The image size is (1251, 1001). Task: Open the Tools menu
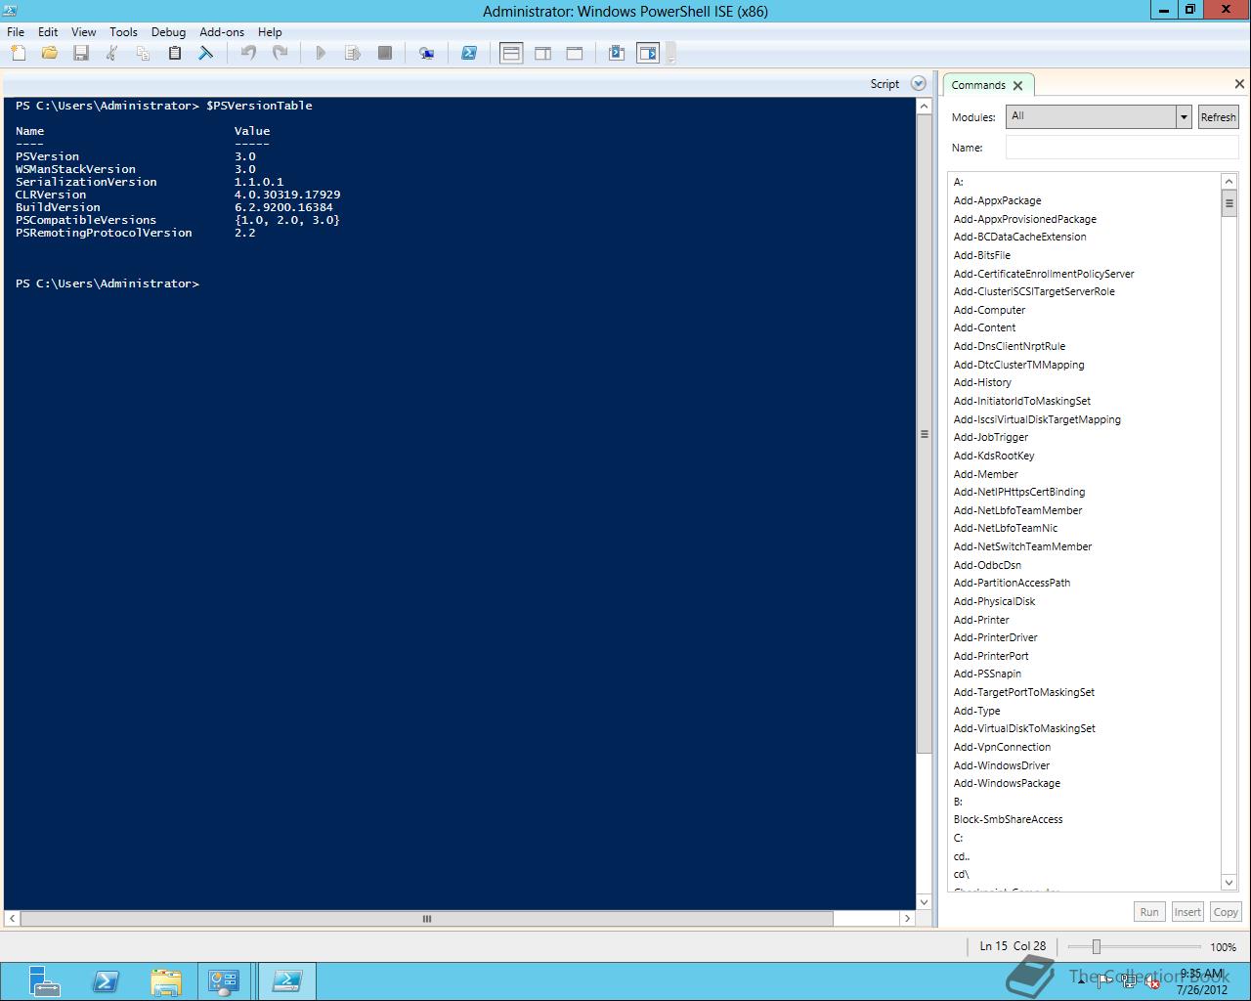[123, 31]
